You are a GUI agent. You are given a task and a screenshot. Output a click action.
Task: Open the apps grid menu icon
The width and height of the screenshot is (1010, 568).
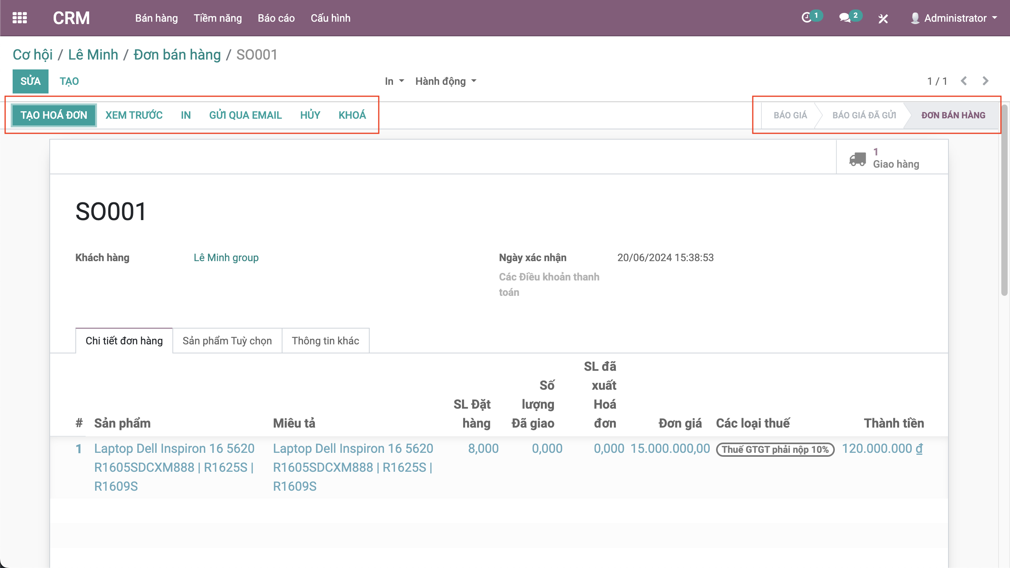click(x=20, y=18)
